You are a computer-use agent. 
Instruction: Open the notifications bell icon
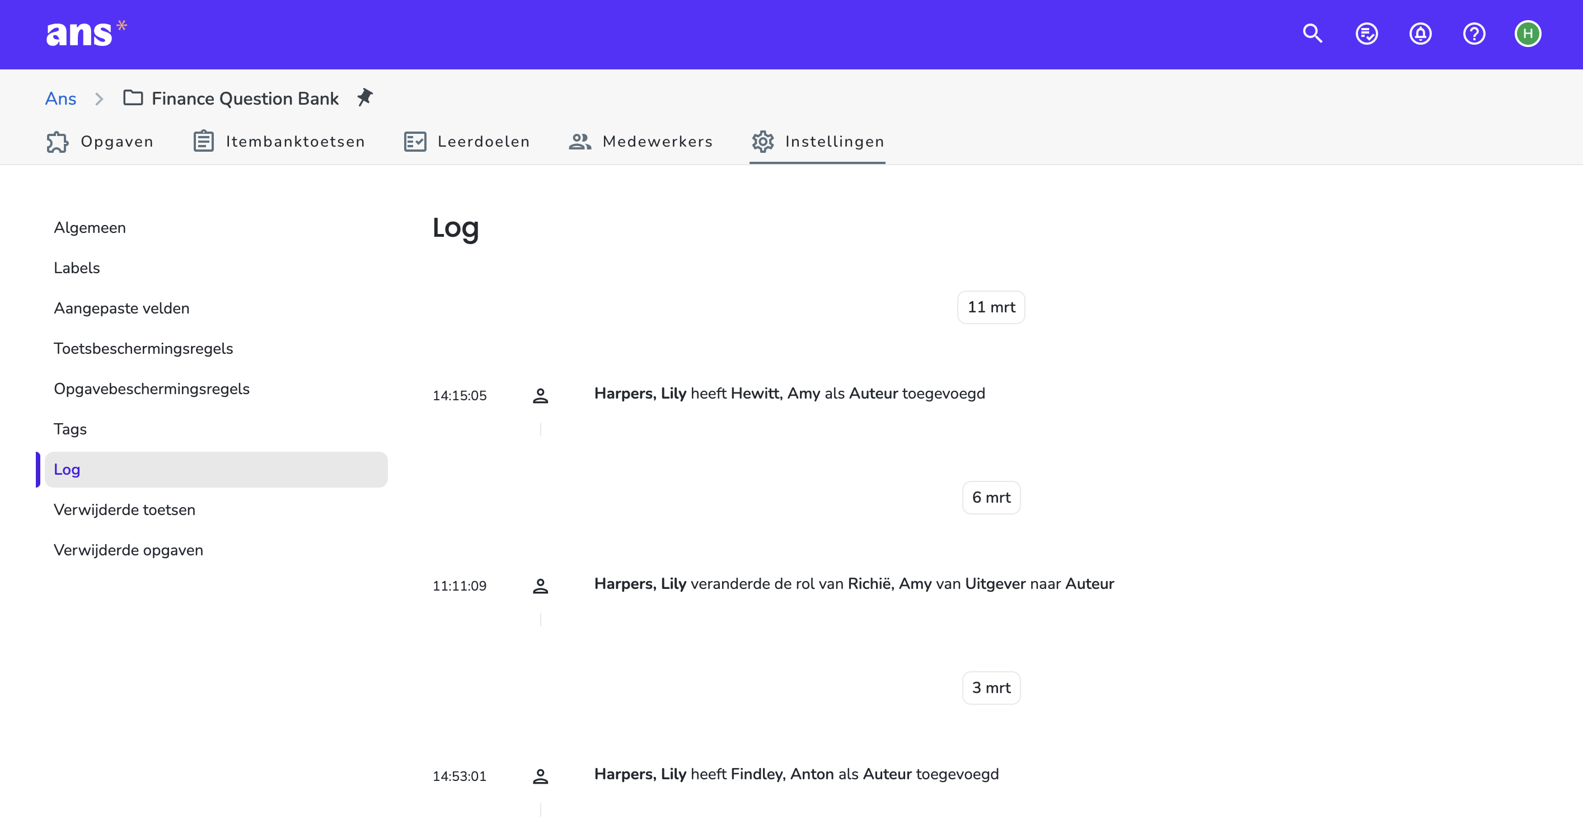(1420, 34)
